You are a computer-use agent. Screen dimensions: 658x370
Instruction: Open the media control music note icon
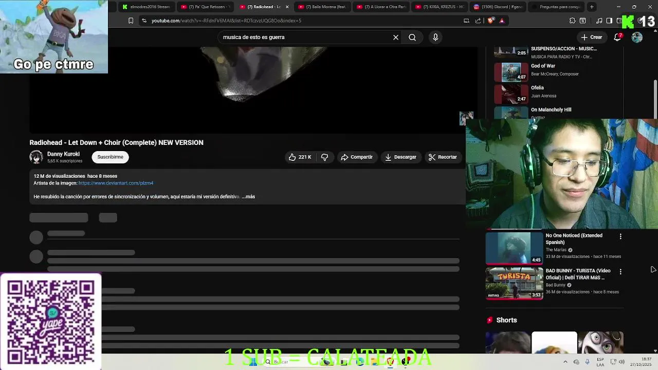pos(599,21)
